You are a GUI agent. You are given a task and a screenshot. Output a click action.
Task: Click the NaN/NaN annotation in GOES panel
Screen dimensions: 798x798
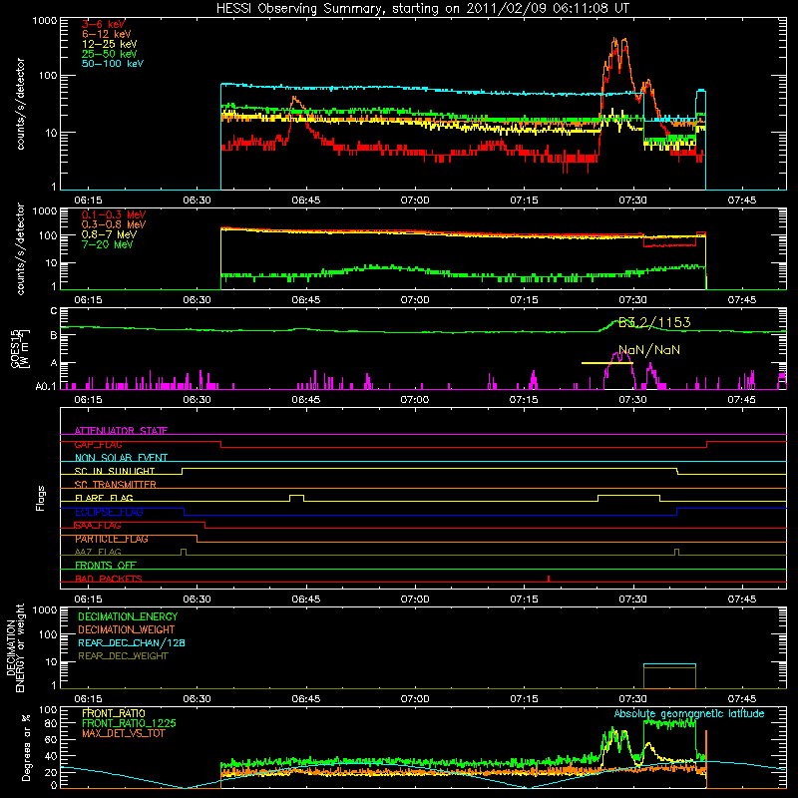click(649, 350)
